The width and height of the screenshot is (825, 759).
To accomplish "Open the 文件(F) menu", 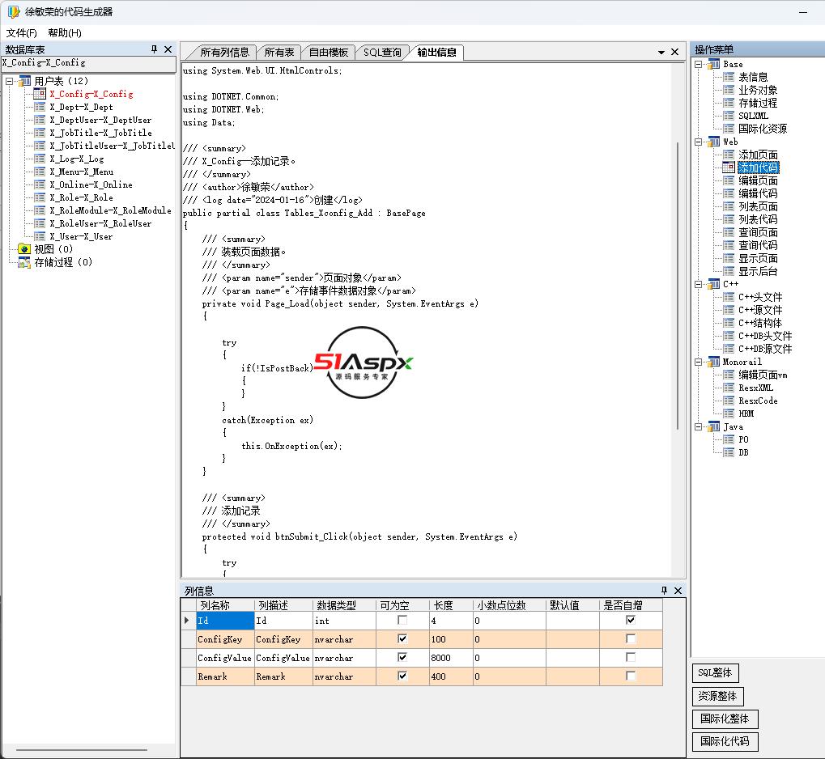I will click(22, 32).
